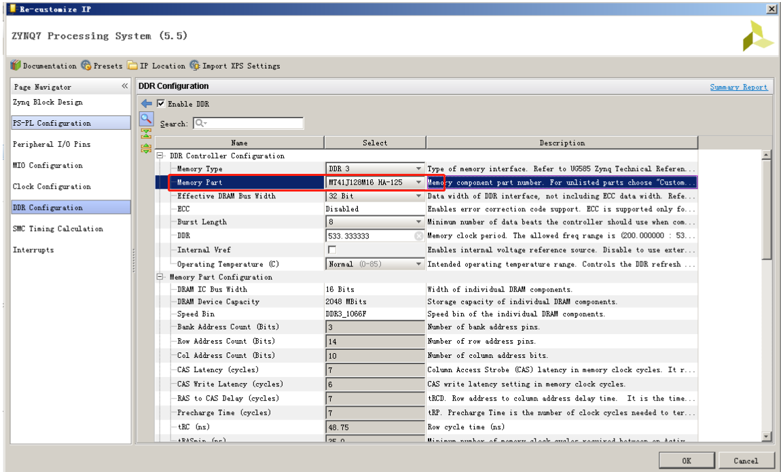Click the OK button
This screenshot has height=472, width=781.
click(687, 460)
